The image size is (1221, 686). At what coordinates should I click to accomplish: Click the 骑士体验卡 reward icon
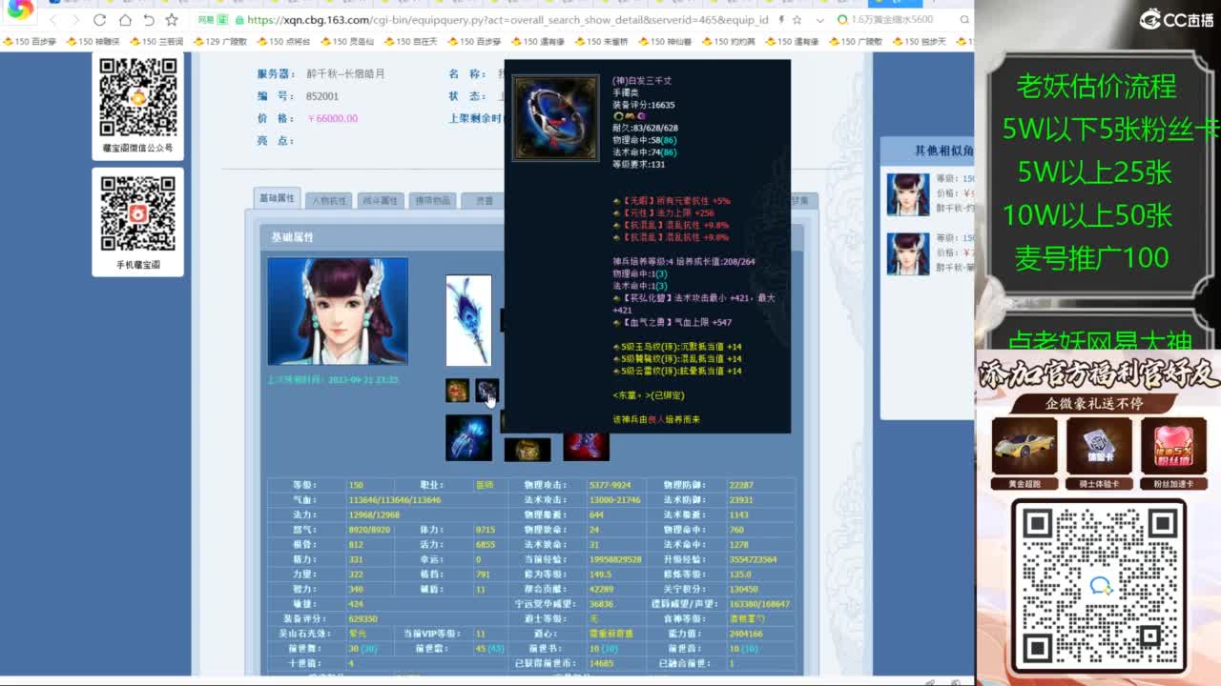pyautogui.click(x=1099, y=448)
